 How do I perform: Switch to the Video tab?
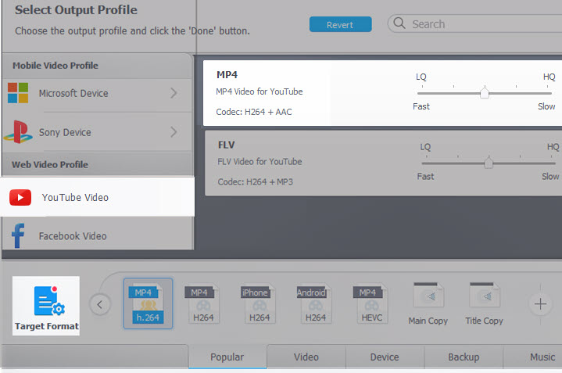306,357
